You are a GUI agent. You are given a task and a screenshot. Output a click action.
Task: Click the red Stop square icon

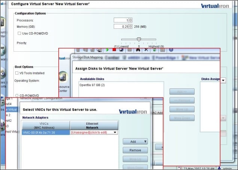point(114,49)
